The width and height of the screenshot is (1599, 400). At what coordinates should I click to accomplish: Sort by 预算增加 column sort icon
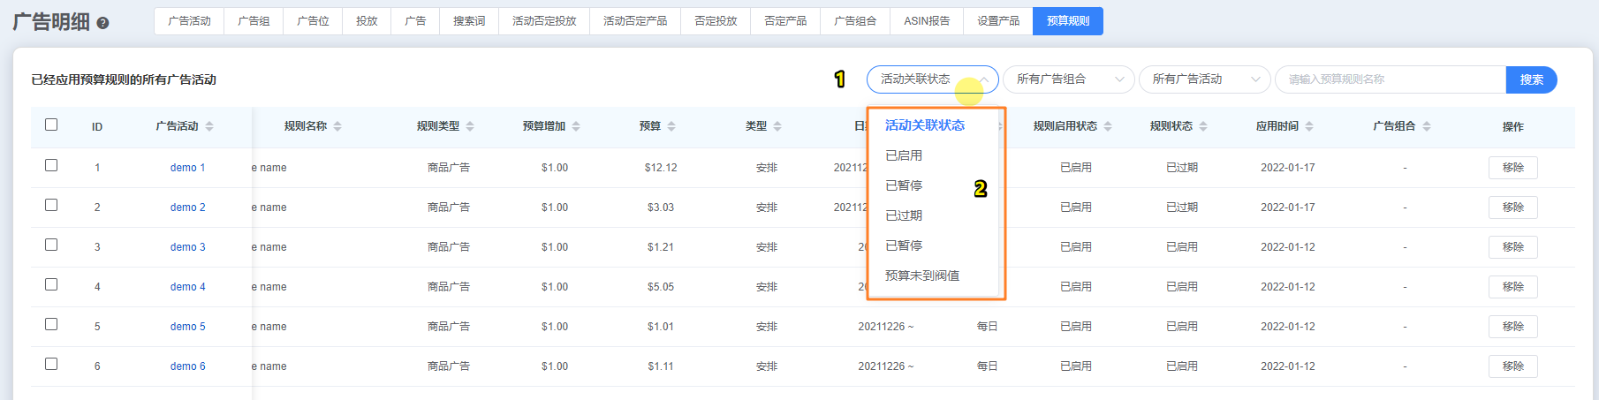(576, 126)
